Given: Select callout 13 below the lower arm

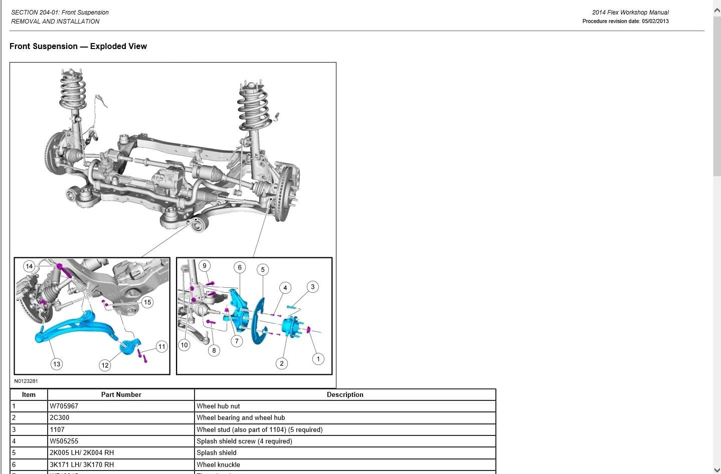Looking at the screenshot, I should coord(57,364).
